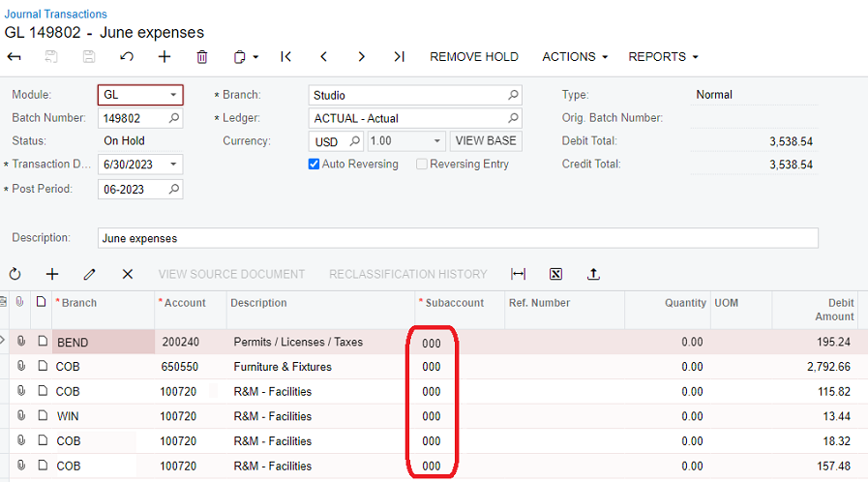The width and height of the screenshot is (868, 482).
Task: Add new record with top plus icon
Action: click(x=165, y=57)
